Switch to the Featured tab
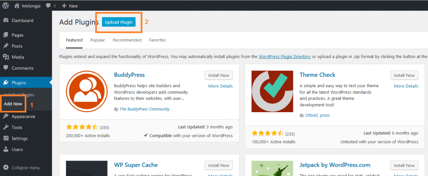428x176 pixels. (x=74, y=40)
